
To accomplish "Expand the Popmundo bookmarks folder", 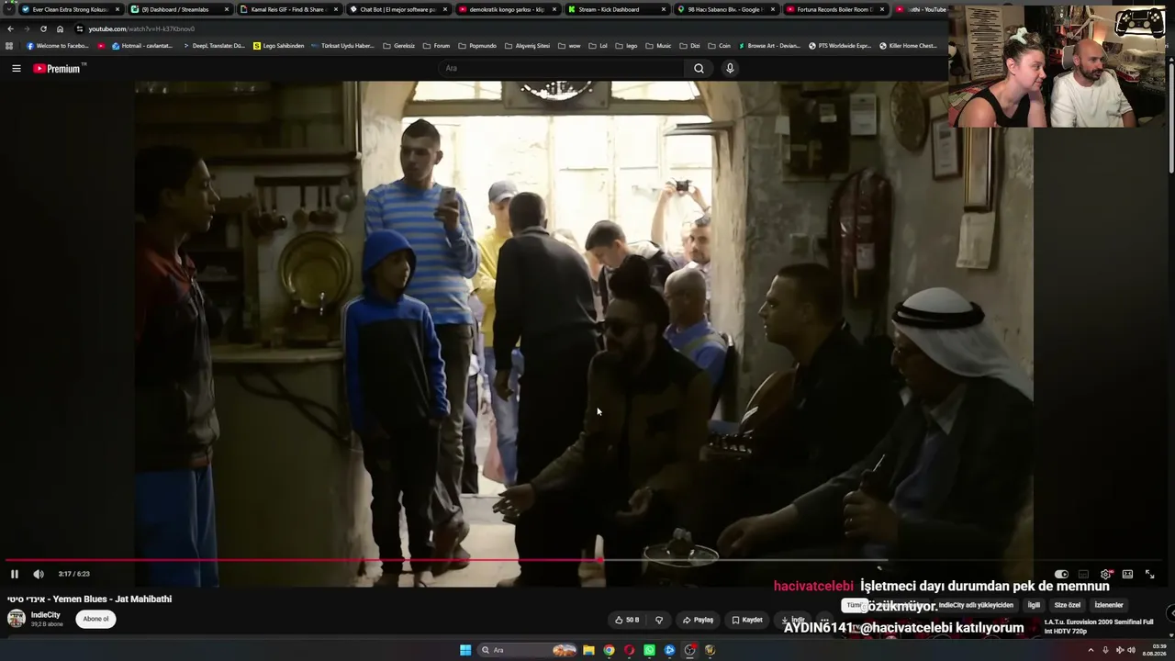I will [x=477, y=46].
